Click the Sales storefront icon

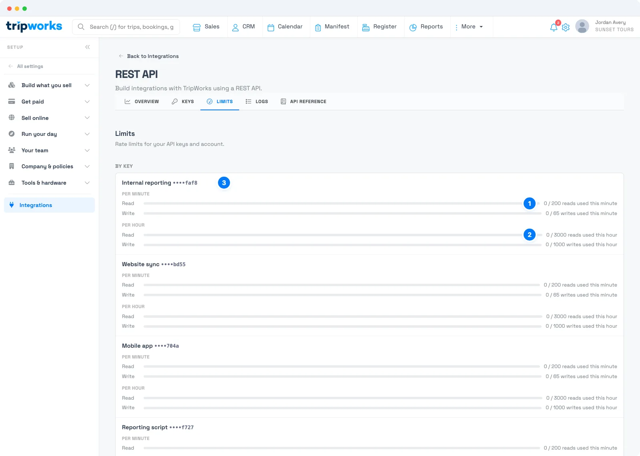(x=196, y=27)
